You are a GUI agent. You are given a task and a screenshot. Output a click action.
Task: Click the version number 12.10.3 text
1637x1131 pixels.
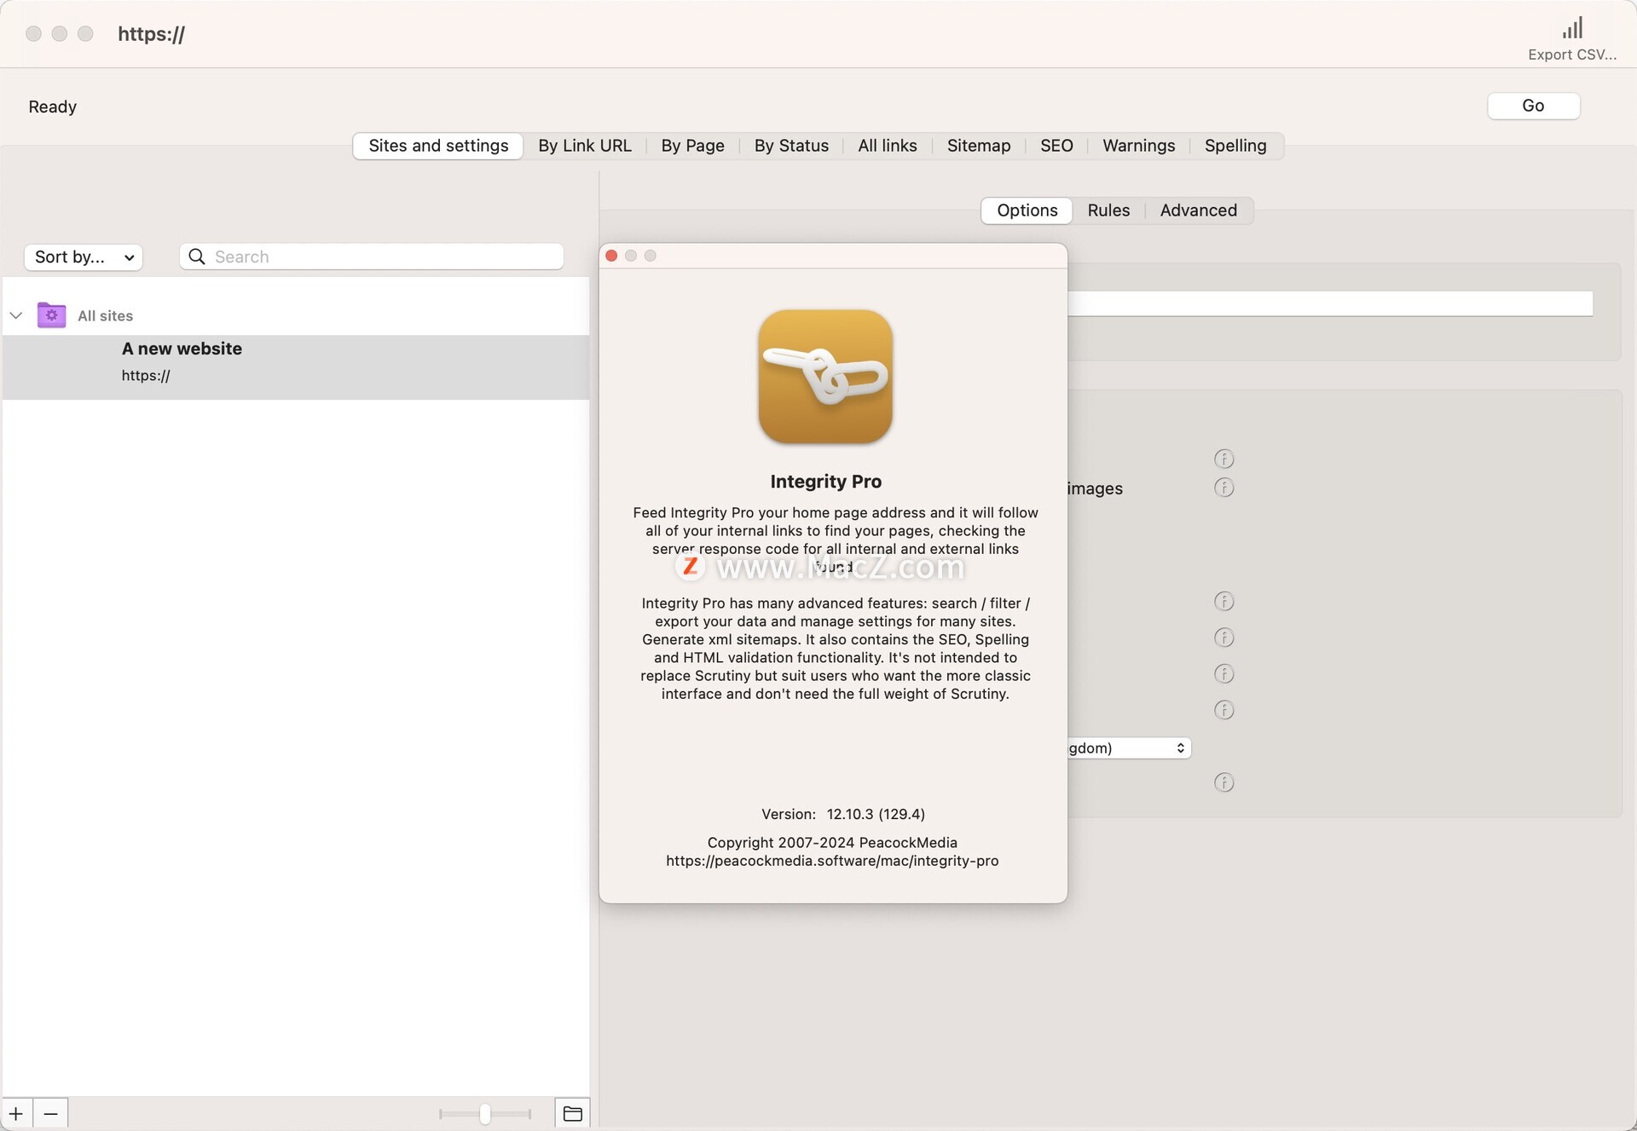click(x=876, y=814)
